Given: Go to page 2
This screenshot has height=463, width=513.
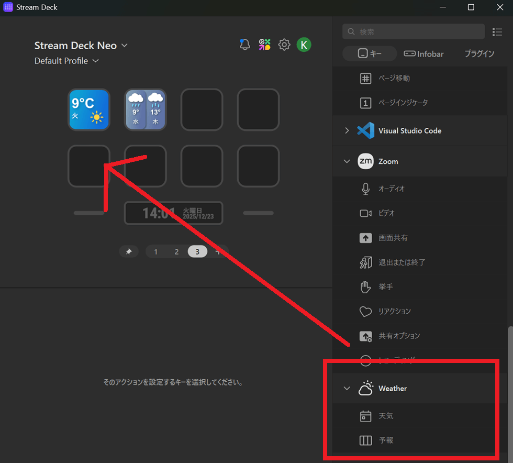Looking at the screenshot, I should pos(176,252).
